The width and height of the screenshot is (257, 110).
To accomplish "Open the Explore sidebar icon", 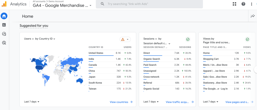I will tap(4, 34).
